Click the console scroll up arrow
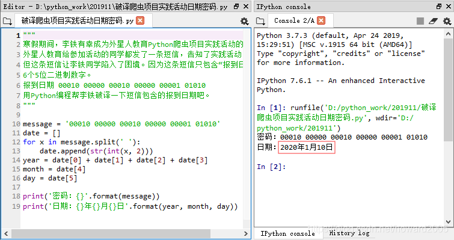Viewport: 454px width, 240px height. click(x=448, y=34)
